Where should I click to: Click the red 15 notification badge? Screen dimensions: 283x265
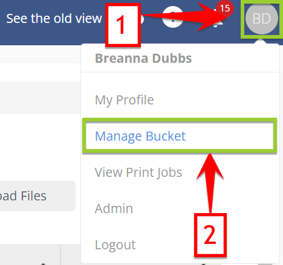(225, 8)
